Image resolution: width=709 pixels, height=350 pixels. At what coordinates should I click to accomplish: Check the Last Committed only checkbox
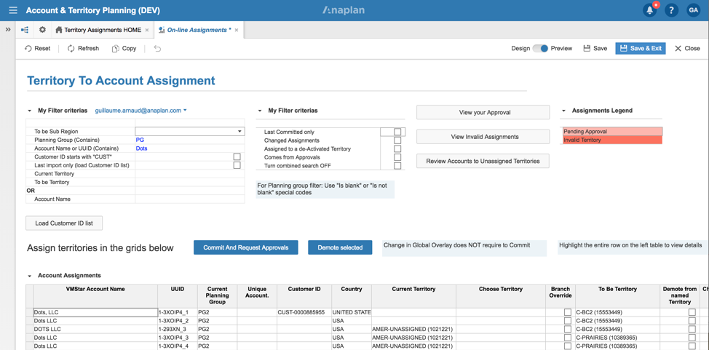click(x=397, y=132)
